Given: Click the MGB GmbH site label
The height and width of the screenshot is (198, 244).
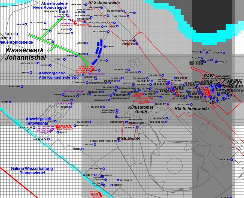Looking at the screenshot, I should (x=129, y=138).
